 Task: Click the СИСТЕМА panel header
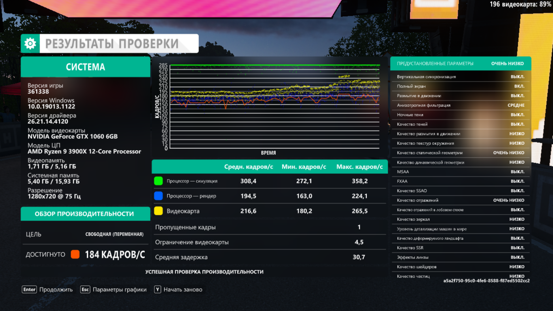[x=86, y=67]
